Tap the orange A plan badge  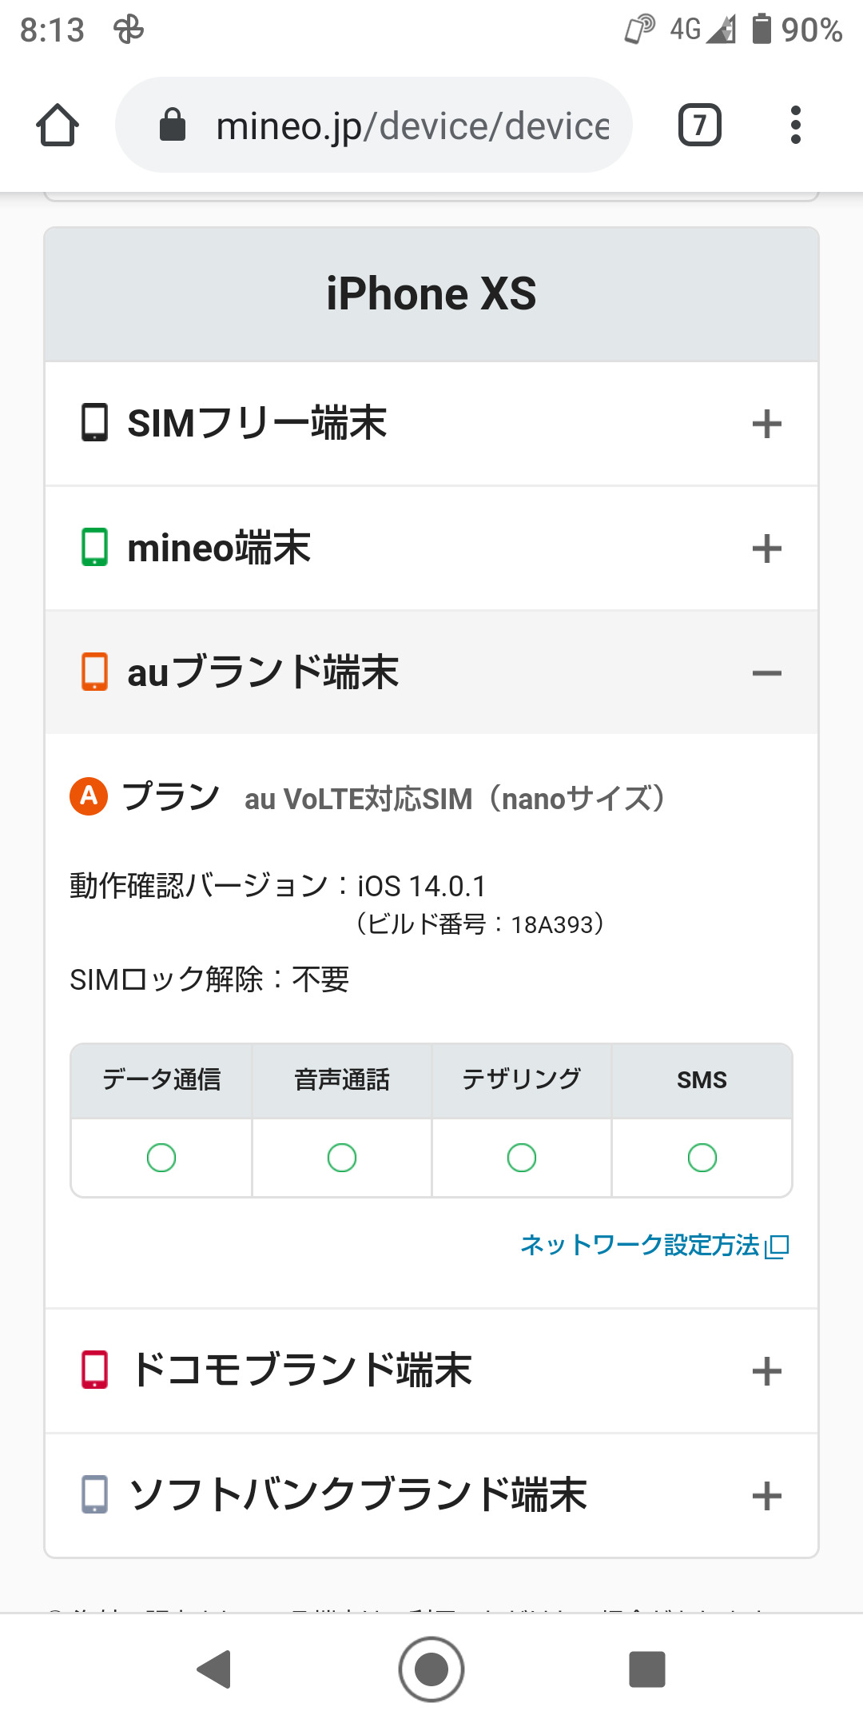89,796
